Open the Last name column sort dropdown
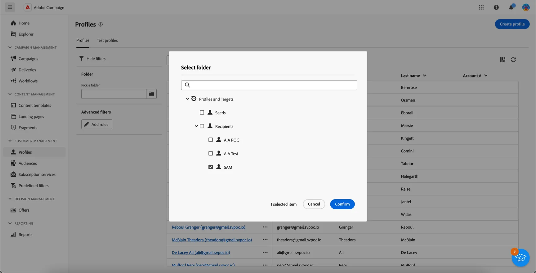 [x=425, y=76]
